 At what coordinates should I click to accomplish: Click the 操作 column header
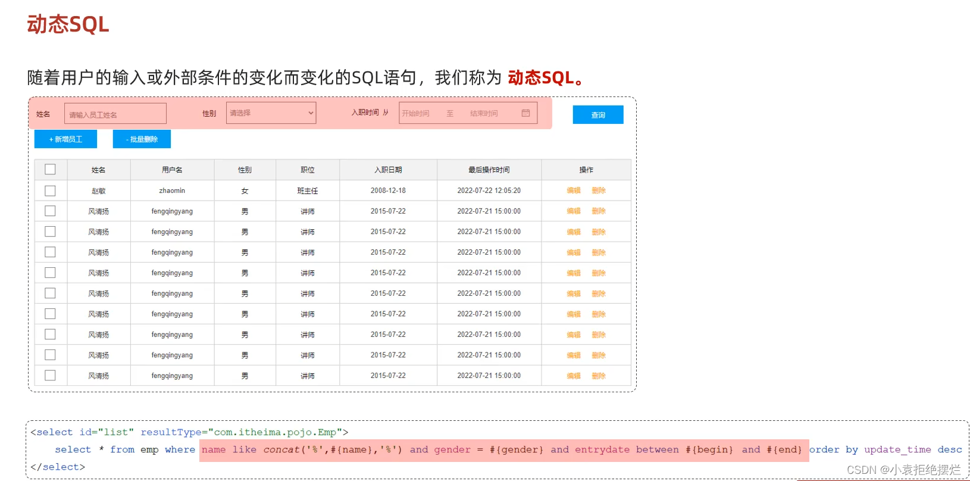coord(586,170)
